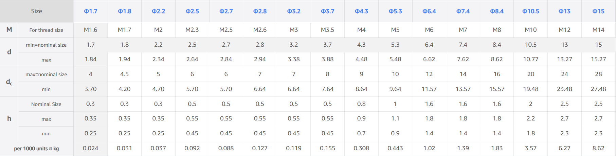Viewport: 616px width, 156px height.
Task: Select the 0.024 weight value cell
Action: [x=91, y=148]
